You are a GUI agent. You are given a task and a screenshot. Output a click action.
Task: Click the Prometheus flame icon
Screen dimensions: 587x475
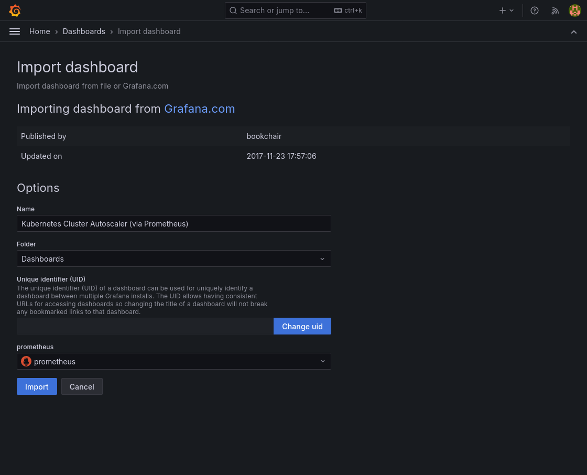point(26,361)
